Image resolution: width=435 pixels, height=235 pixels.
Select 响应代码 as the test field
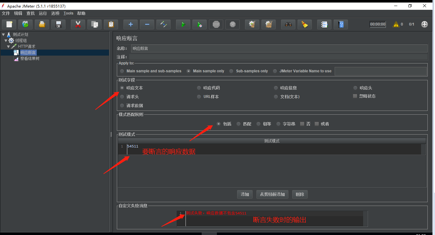pyautogui.click(x=208, y=88)
